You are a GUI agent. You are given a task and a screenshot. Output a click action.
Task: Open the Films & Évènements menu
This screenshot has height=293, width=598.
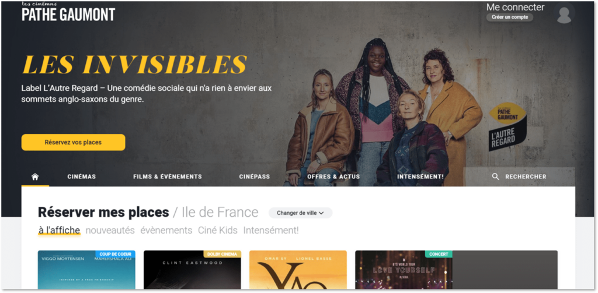click(x=168, y=176)
